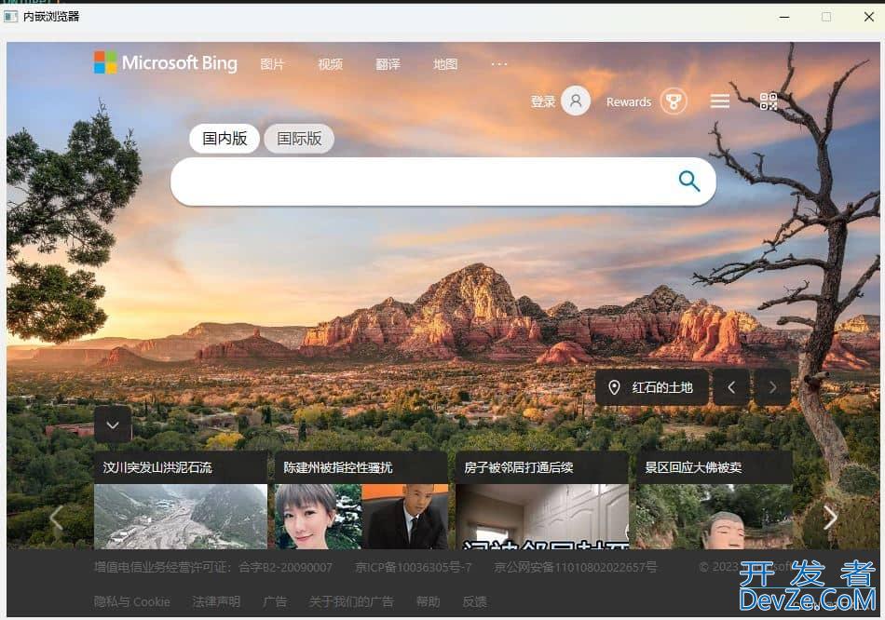This screenshot has height=620, width=885.
Task: Close the 内嵌浏览器 window
Action: (868, 17)
